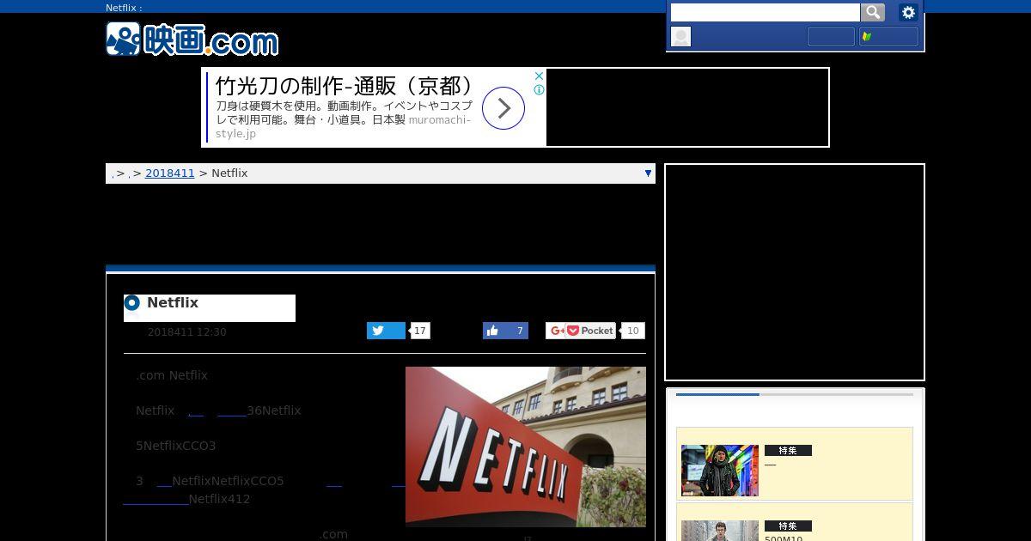Click the 500M10 feature title

[784, 538]
